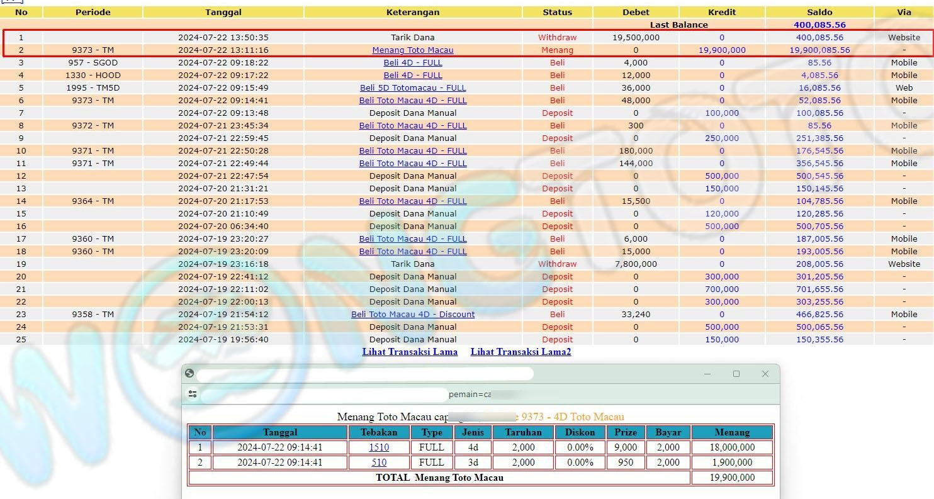934x499 pixels.
Task: Close the popup winnings window
Action: click(x=765, y=374)
